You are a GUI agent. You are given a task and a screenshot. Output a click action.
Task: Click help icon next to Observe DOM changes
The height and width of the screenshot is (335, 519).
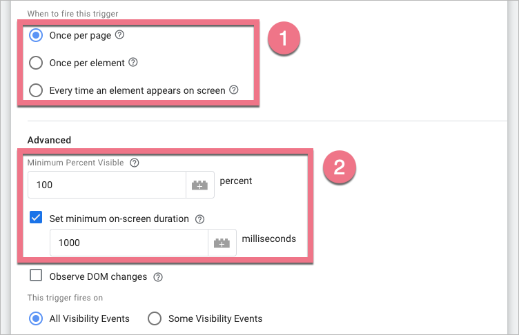[x=158, y=277]
